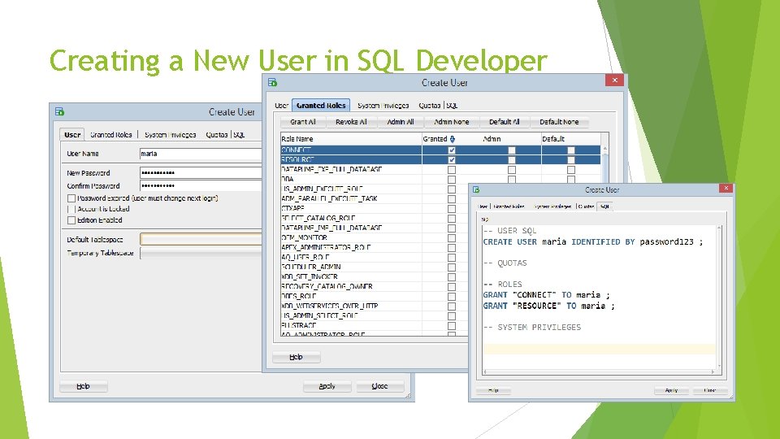
Task: Click the GRANT "RESOURCE" TO maria line
Action: [x=548, y=306]
